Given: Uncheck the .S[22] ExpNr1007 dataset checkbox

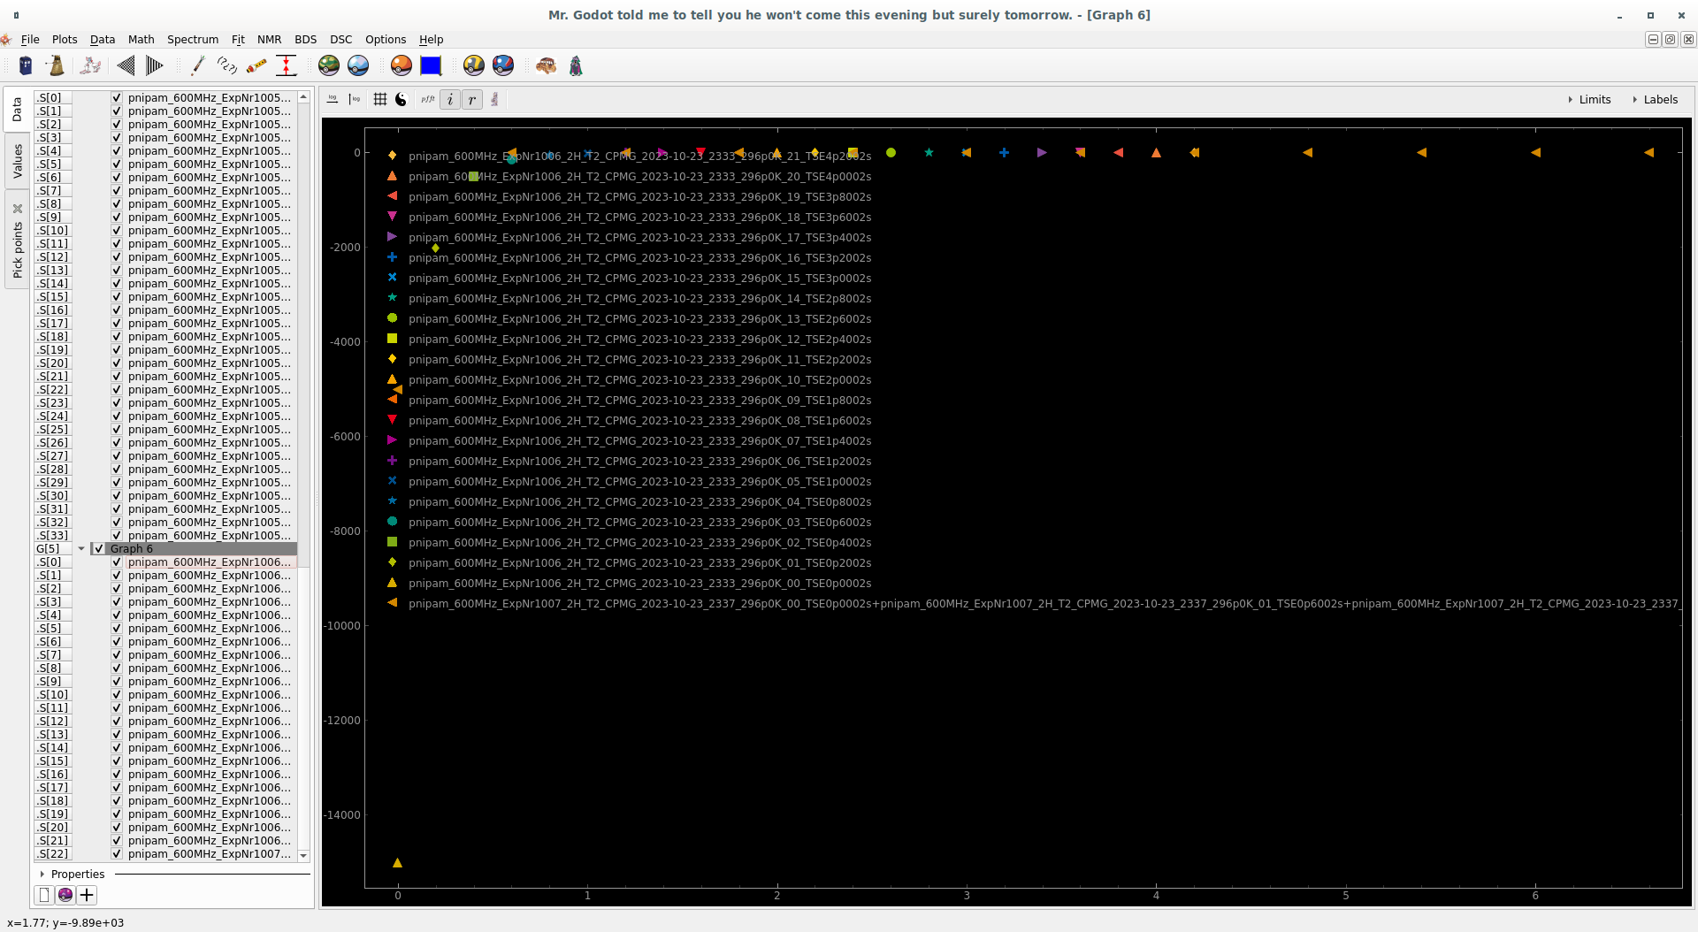Looking at the screenshot, I should pos(116,853).
